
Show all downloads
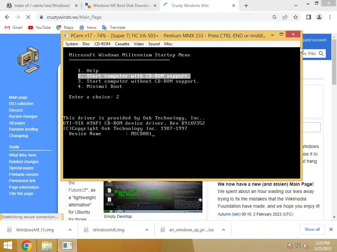click(x=312, y=229)
